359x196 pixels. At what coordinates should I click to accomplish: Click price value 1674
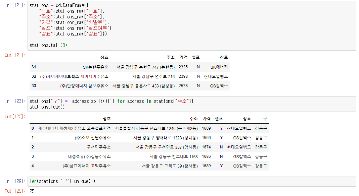(206, 147)
